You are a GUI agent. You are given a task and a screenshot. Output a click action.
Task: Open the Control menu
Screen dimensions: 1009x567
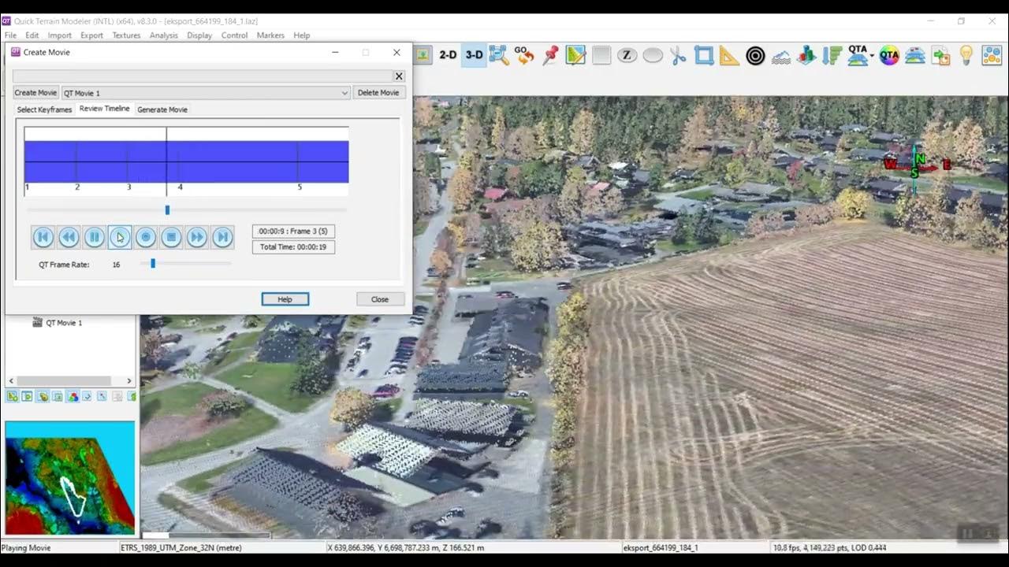point(234,35)
